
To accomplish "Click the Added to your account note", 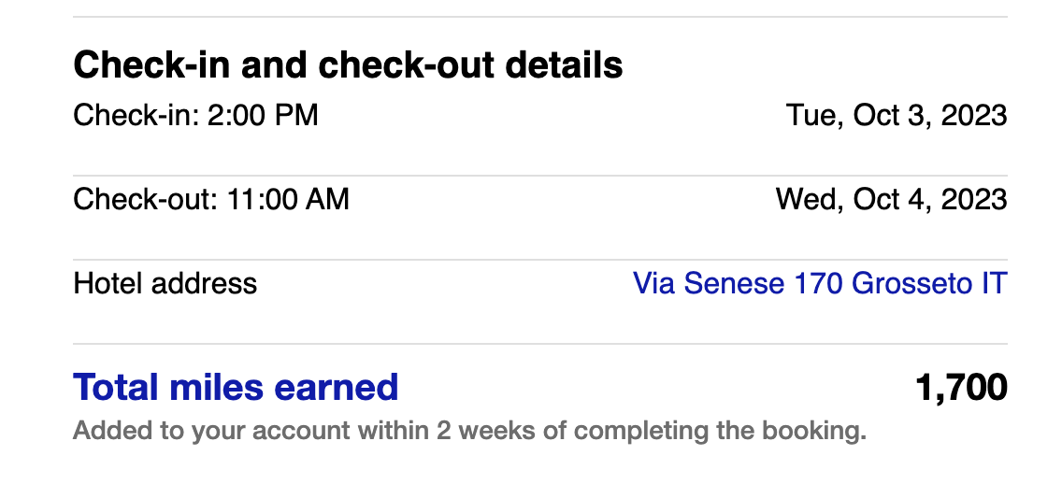I will pos(470,431).
